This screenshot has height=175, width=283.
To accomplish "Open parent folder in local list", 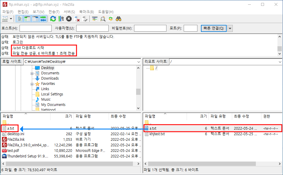I will (x=6, y=123).
